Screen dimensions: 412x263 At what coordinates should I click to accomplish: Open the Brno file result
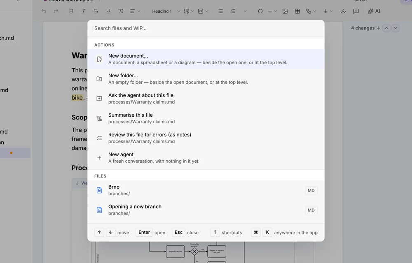point(206,190)
